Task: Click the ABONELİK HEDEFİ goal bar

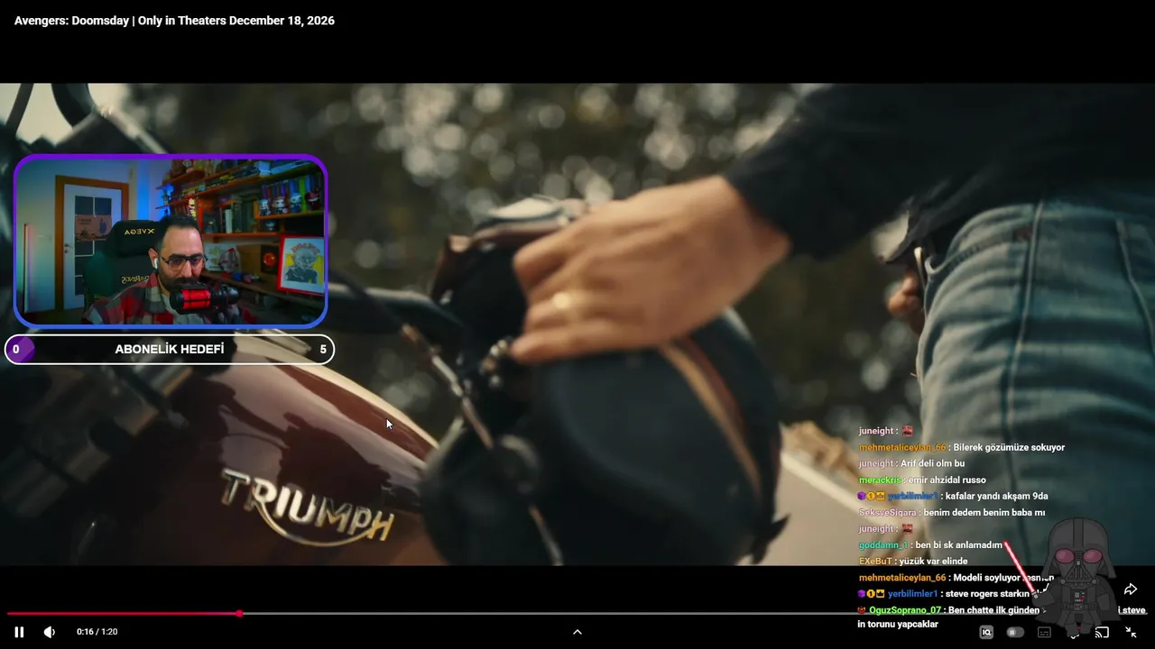Action: coord(170,350)
